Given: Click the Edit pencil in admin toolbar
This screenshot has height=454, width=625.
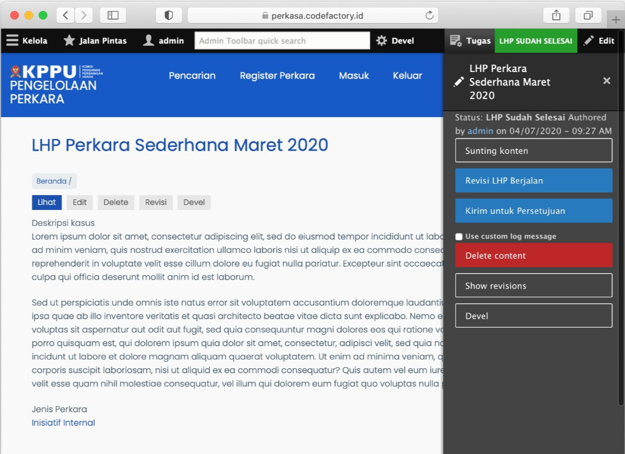Looking at the screenshot, I should (x=589, y=41).
